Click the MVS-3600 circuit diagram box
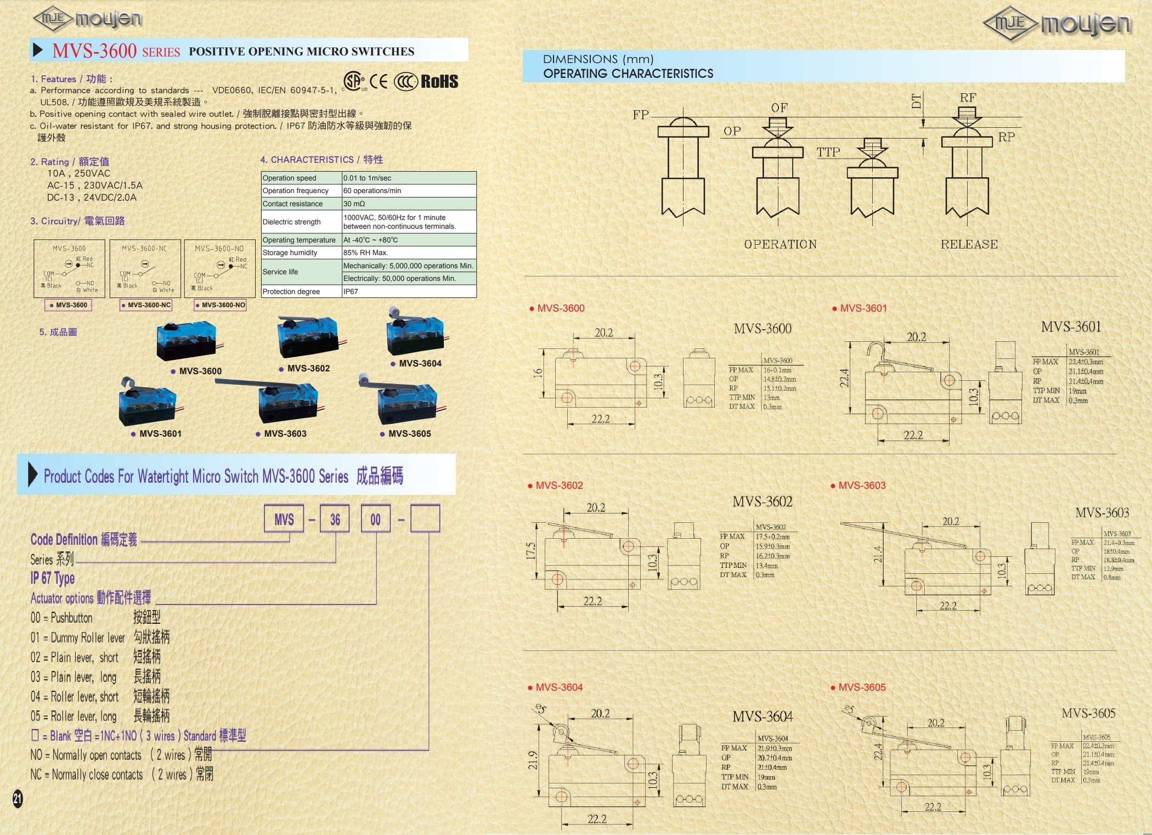 (x=69, y=268)
